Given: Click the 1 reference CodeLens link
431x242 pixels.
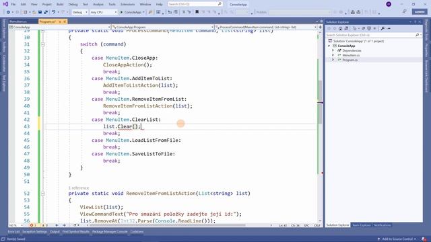Looking at the screenshot, I should (79, 188).
